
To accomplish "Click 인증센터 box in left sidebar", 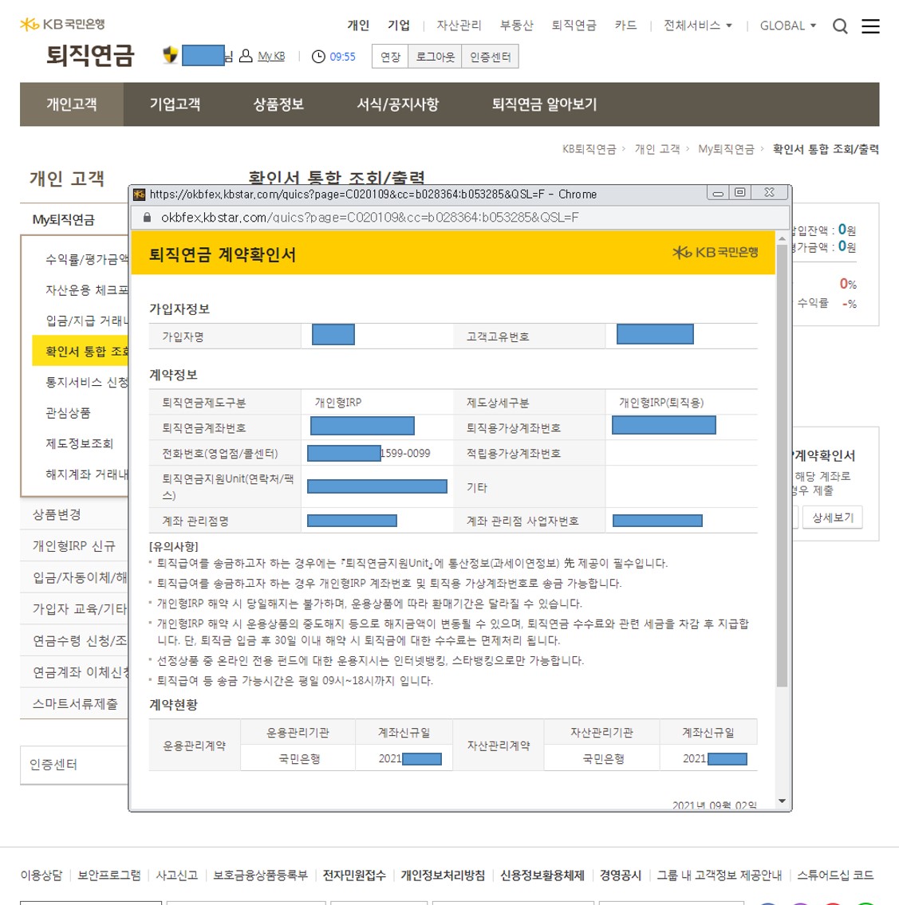I will tap(74, 765).
